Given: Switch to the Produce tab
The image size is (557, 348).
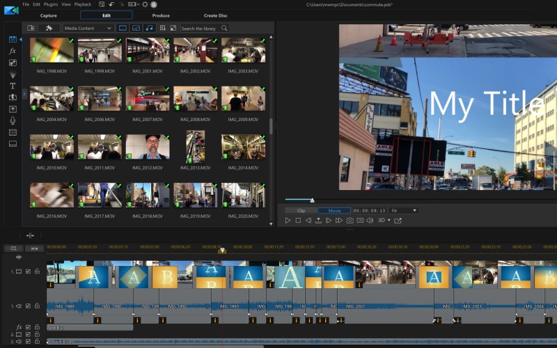Looking at the screenshot, I should (161, 15).
